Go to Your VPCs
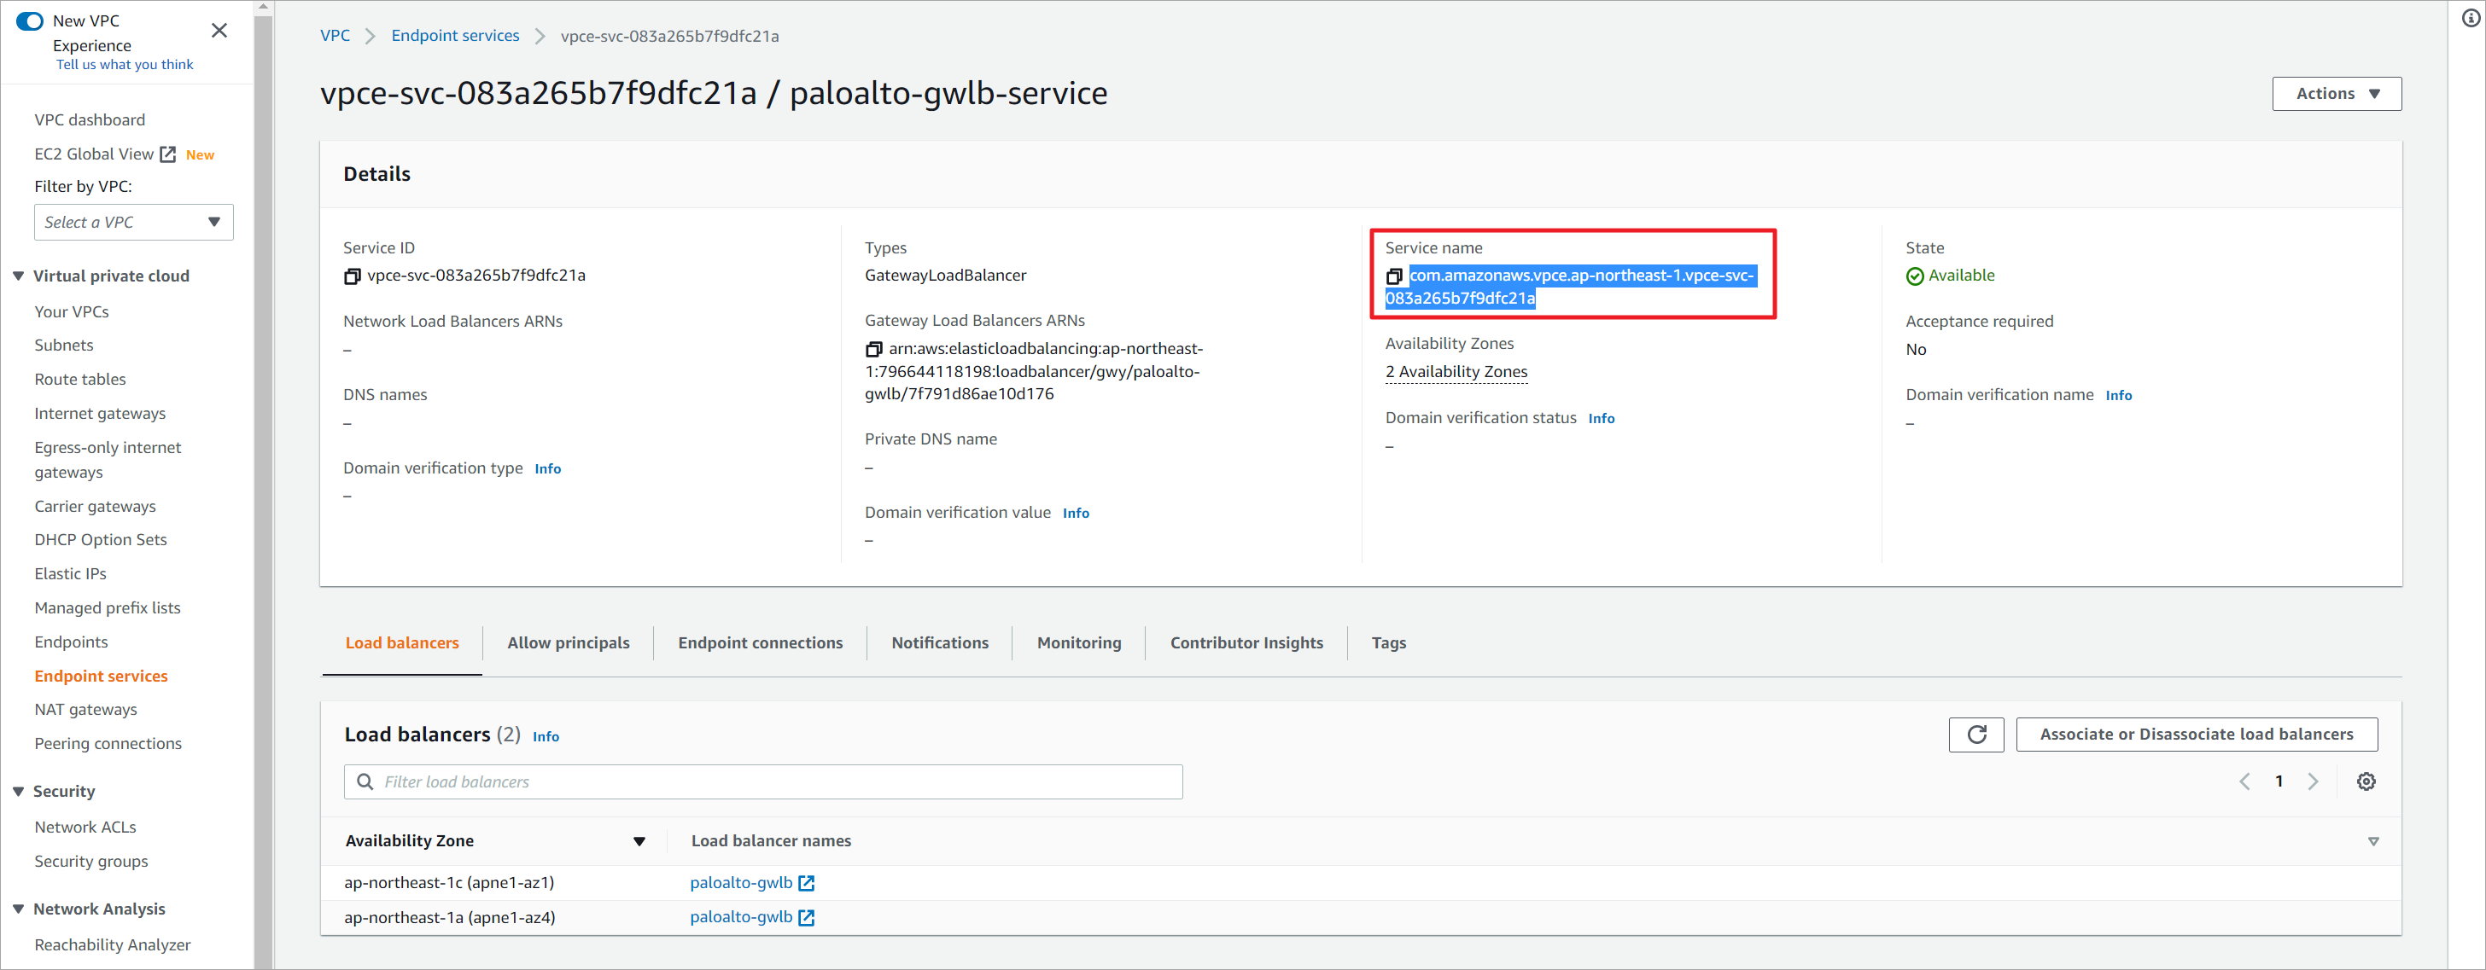Viewport: 2486px width, 970px height. tap(72, 311)
